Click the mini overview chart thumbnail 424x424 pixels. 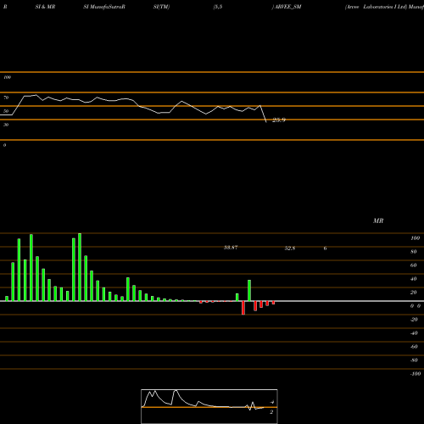(209, 406)
